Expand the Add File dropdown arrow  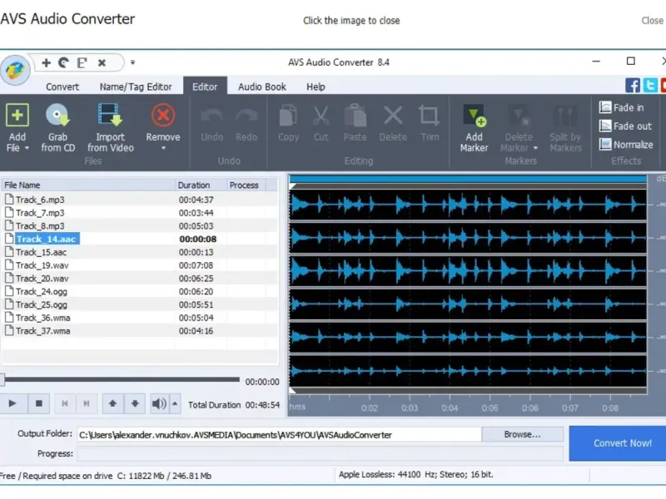27,148
